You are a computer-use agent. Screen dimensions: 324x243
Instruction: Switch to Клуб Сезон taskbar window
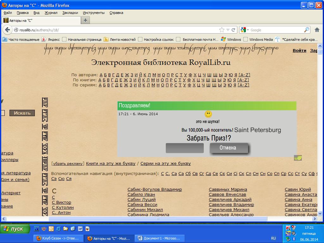[x=58, y=238]
